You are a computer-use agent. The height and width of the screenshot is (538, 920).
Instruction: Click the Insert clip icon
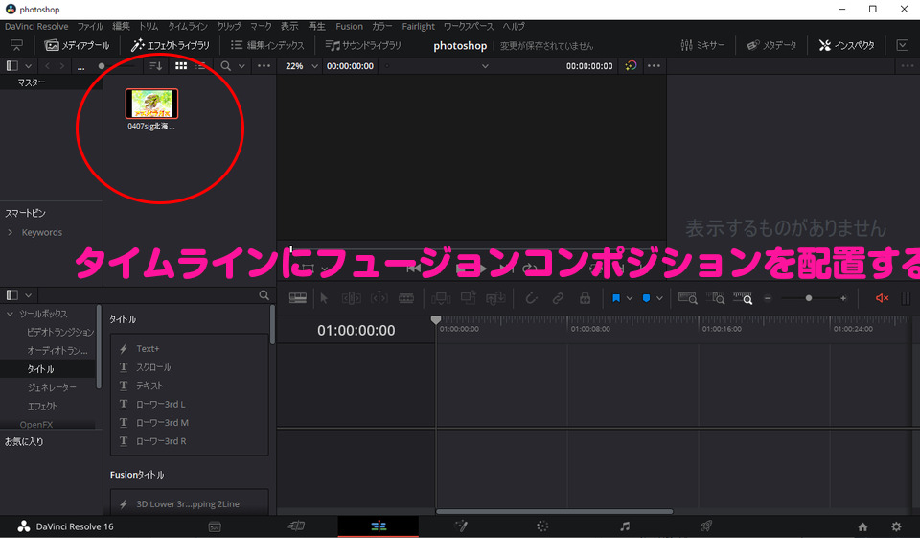[x=441, y=298]
